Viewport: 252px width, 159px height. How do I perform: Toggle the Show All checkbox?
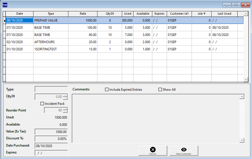160,90
